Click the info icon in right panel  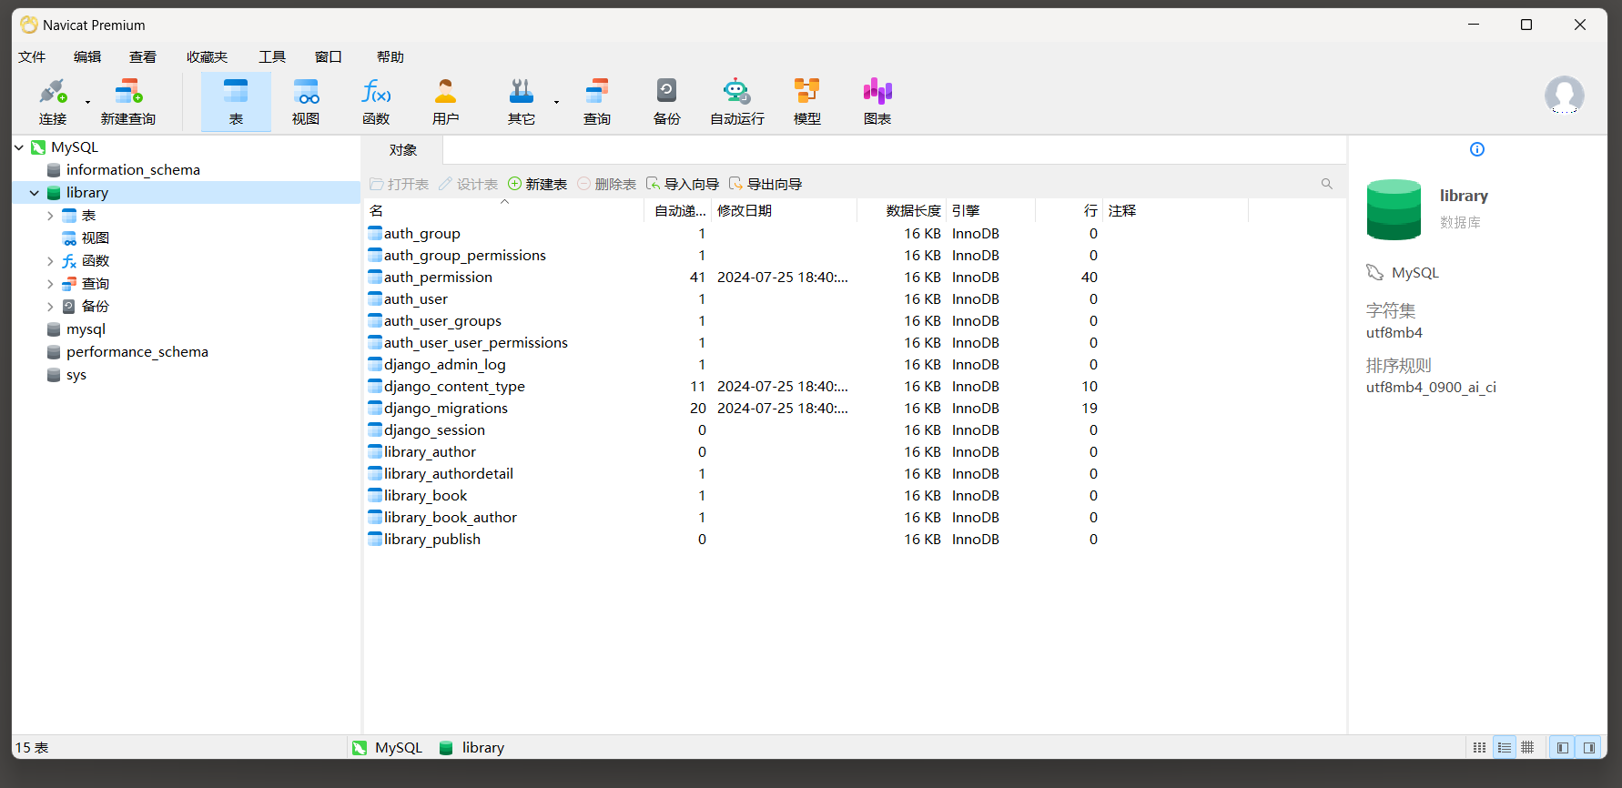click(x=1477, y=149)
